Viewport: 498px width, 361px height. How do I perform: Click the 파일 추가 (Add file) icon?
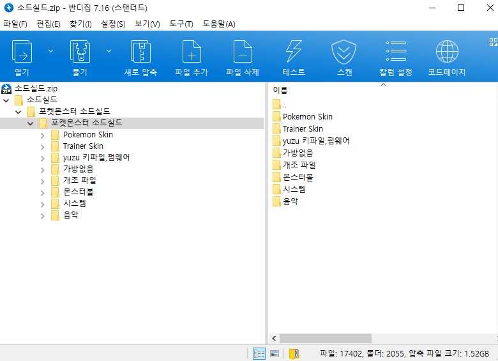pyautogui.click(x=192, y=52)
